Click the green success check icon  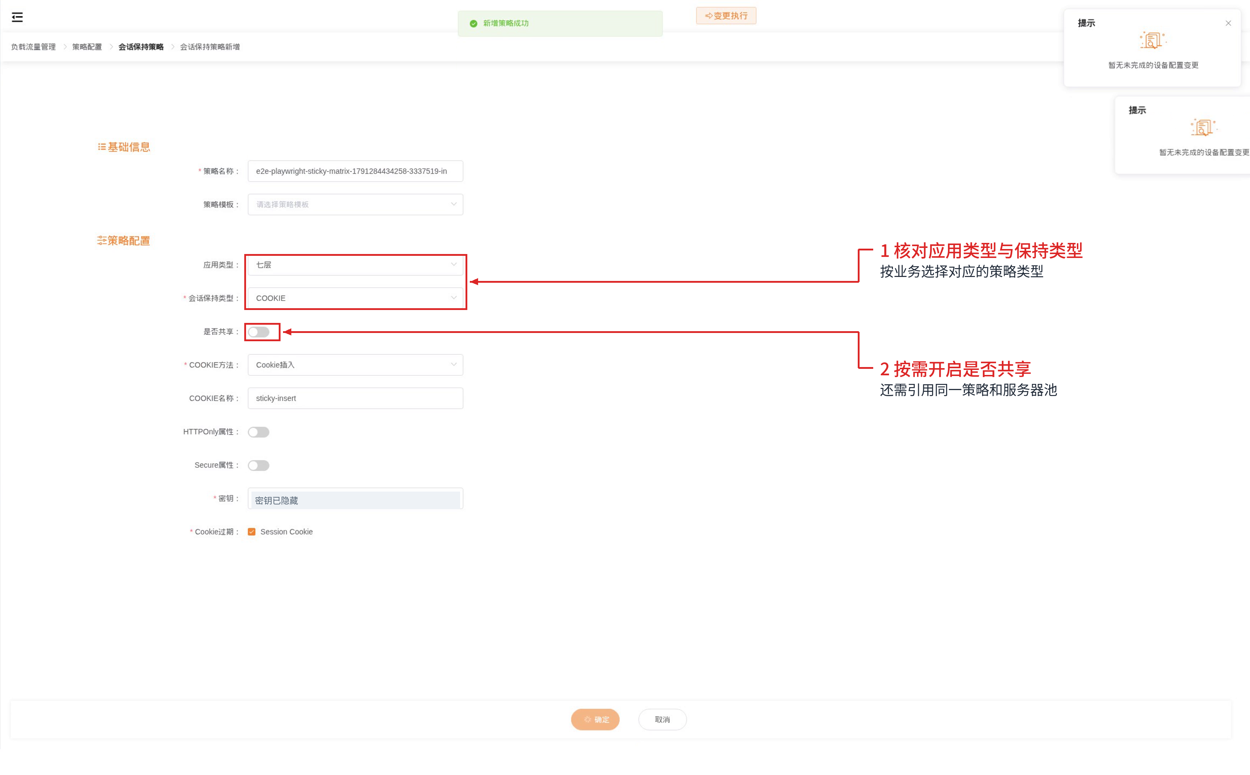473,24
